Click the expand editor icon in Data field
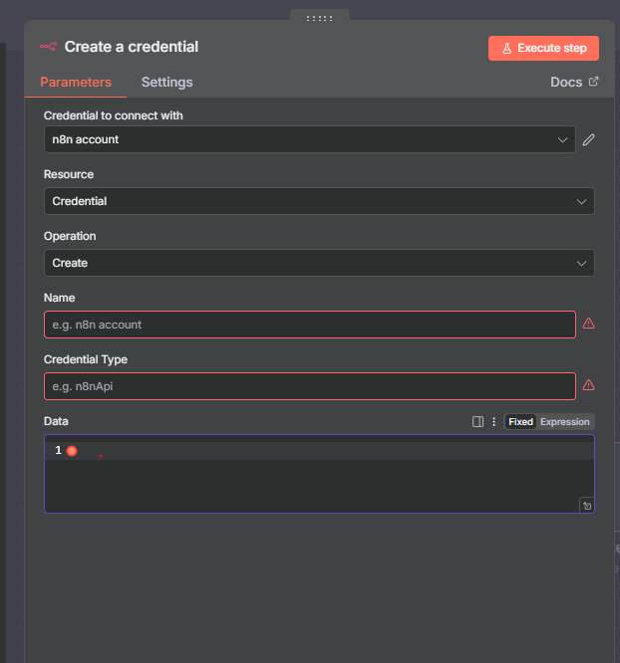Viewport: 620px width, 663px height. [x=586, y=506]
